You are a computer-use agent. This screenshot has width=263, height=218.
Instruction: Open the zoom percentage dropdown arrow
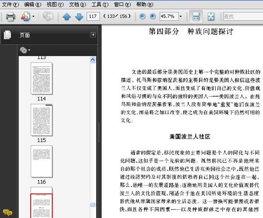point(181,17)
